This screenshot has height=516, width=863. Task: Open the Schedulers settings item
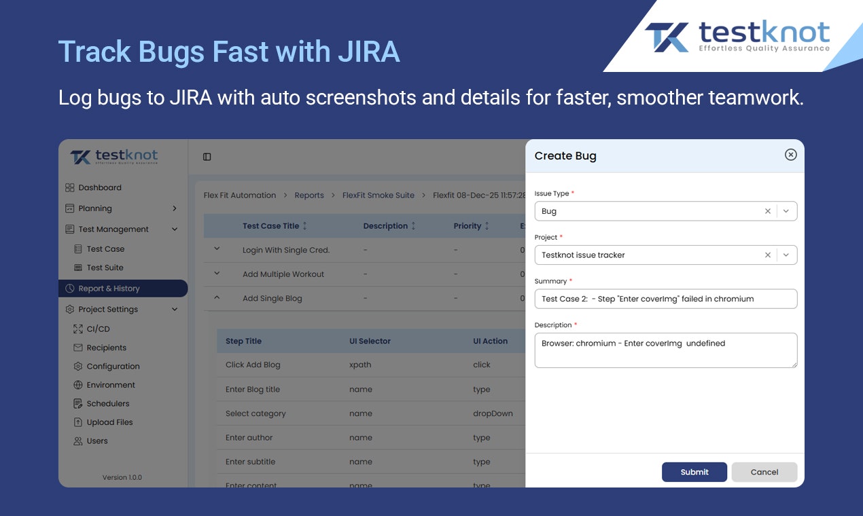[107, 403]
